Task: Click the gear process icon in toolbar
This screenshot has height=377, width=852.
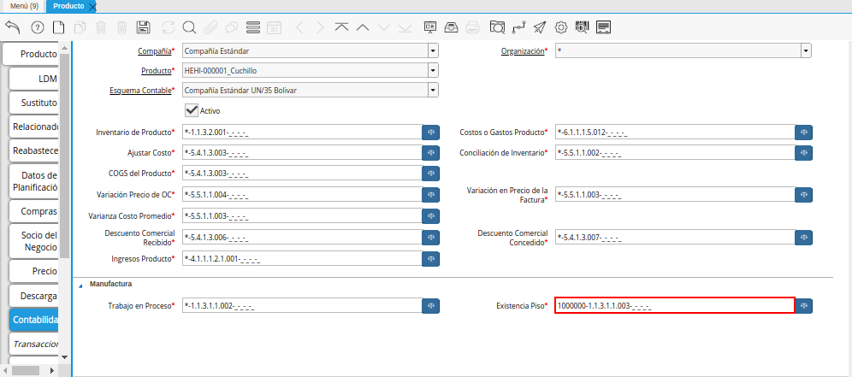Action: [562, 27]
